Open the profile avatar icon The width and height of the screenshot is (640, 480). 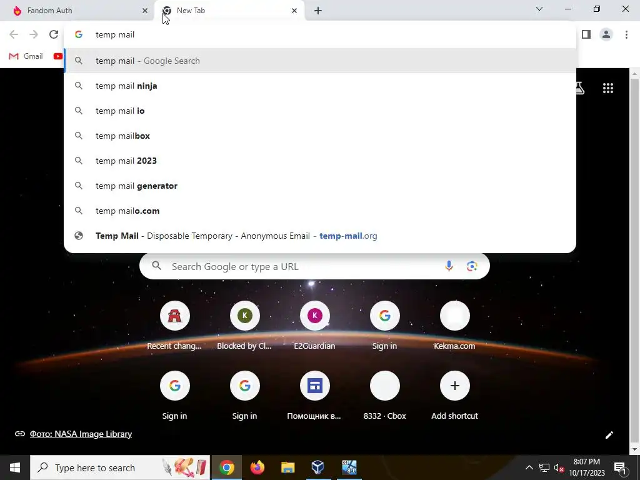point(606,35)
